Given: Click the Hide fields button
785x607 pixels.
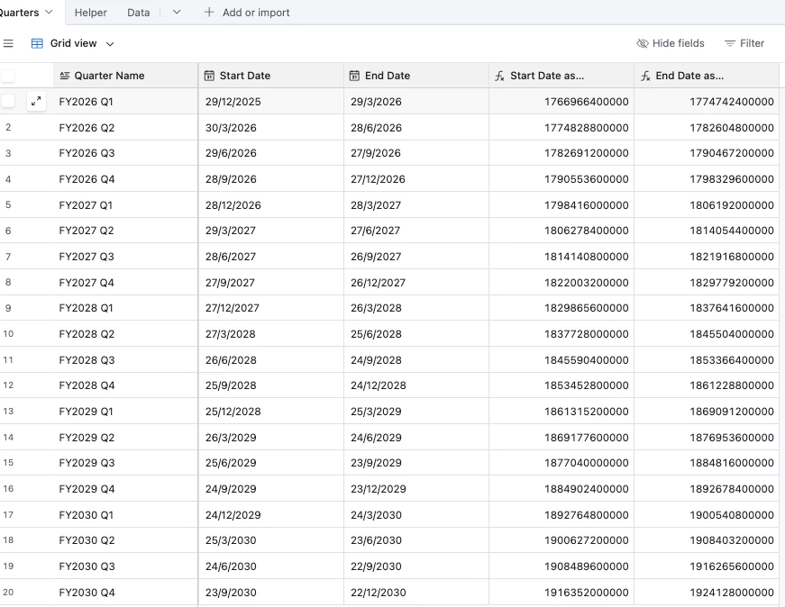Looking at the screenshot, I should (x=671, y=43).
